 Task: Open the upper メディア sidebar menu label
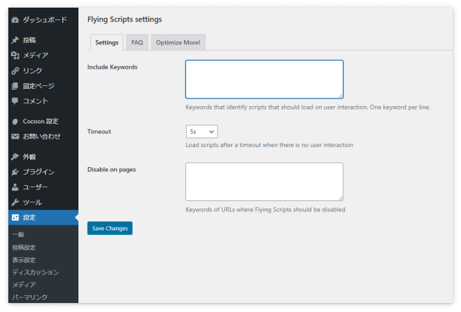(35, 55)
